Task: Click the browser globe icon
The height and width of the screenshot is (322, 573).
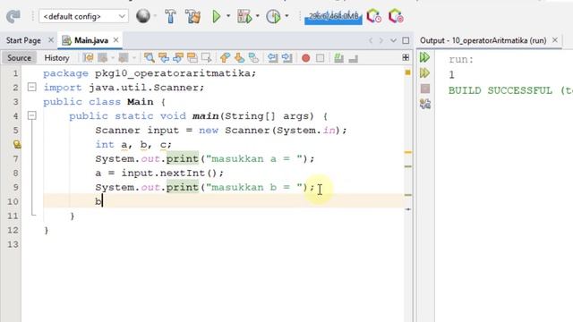Action: pos(143,16)
